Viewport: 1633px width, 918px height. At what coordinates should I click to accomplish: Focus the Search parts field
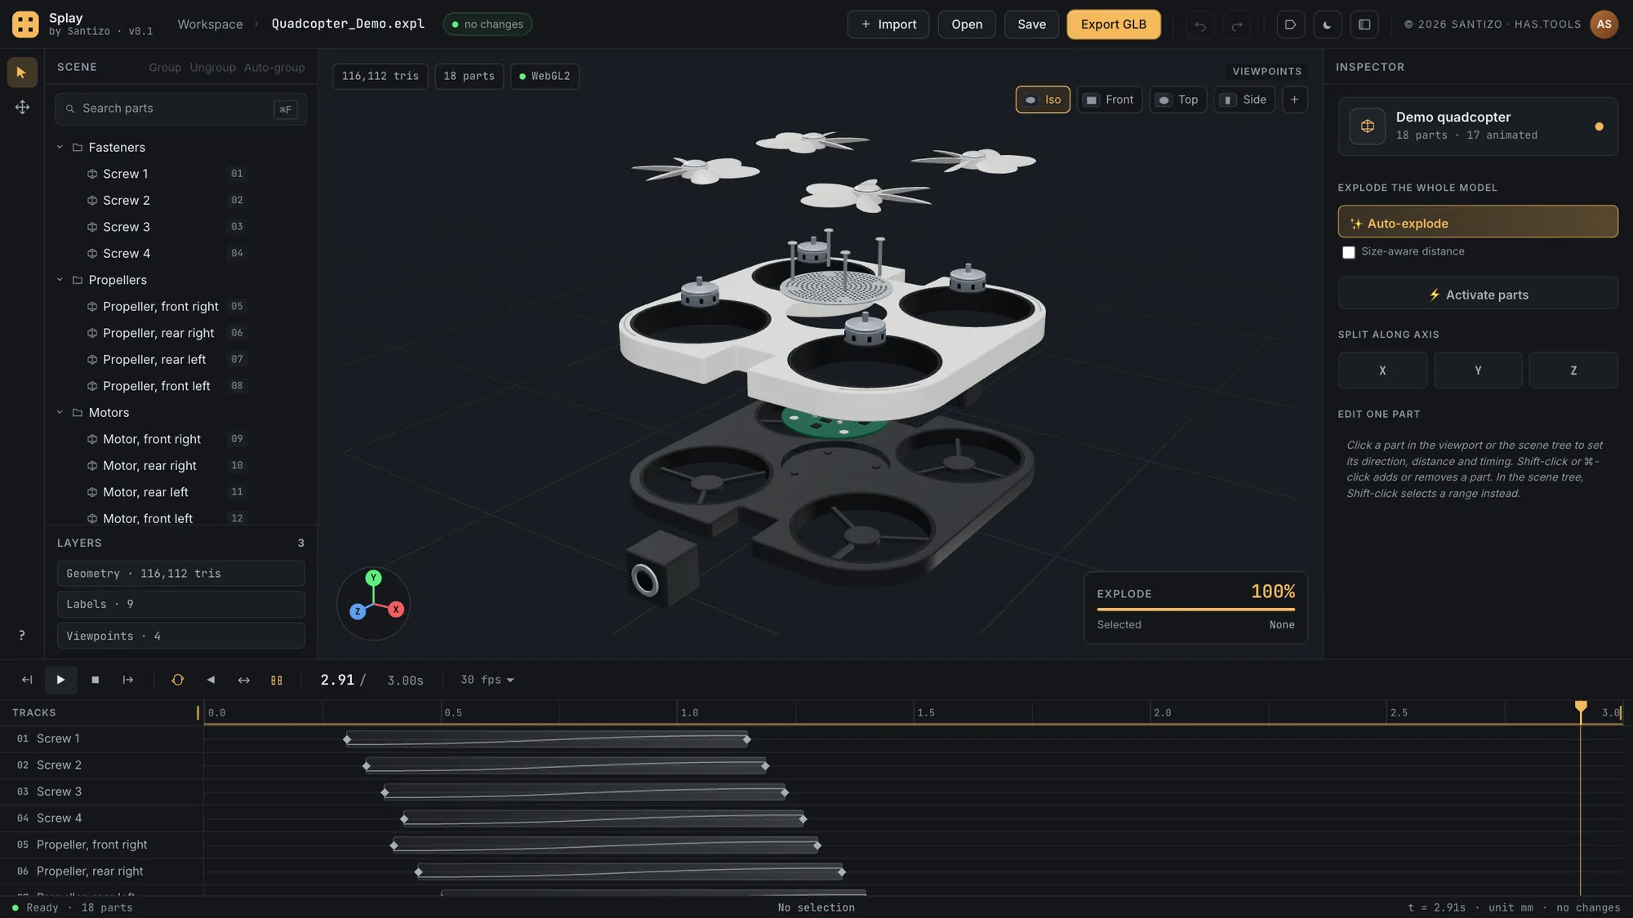click(180, 109)
